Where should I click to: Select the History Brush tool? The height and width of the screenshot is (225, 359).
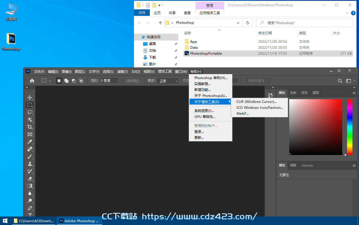(30, 171)
